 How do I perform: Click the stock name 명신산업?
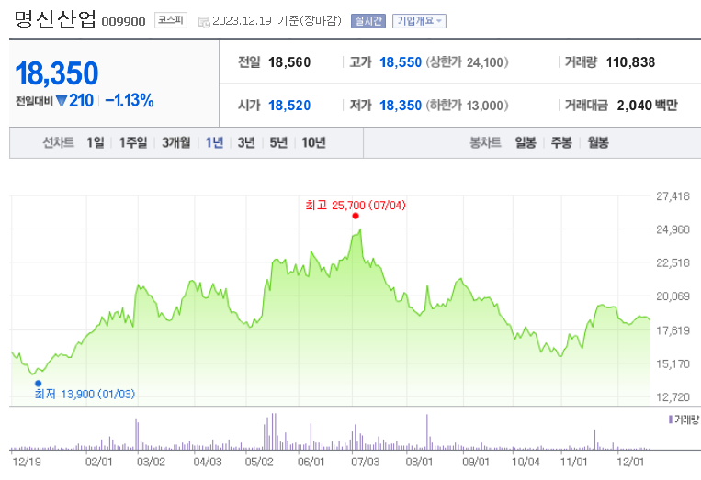coord(55,19)
